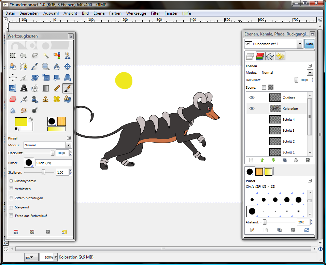Viewport: 326px width, 265px height.
Task: Select the Blur/Sharpen drop tool
Action: 13,110
